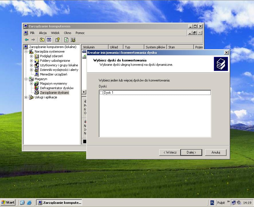Click the disk settings toolbar icon
The height and width of the screenshot is (207, 254).
pyautogui.click(x=73, y=40)
